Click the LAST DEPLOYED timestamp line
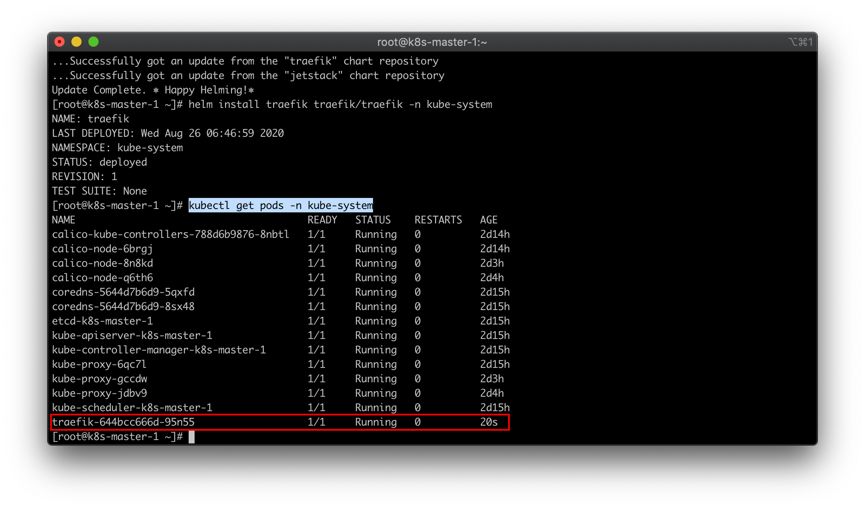The image size is (865, 508). (x=168, y=133)
